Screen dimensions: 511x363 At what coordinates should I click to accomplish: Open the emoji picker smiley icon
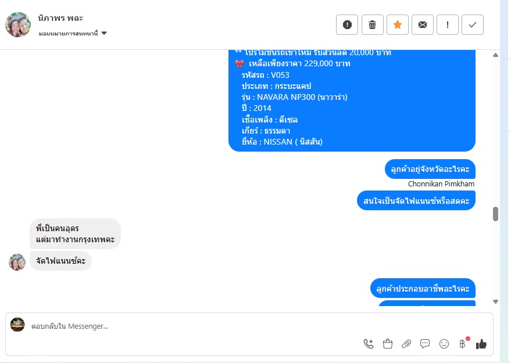pyautogui.click(x=444, y=344)
